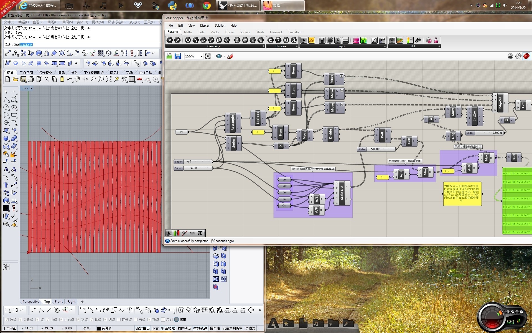Open the Grasshopper Display menu
This screenshot has height=333, width=532.
pos(205,26)
